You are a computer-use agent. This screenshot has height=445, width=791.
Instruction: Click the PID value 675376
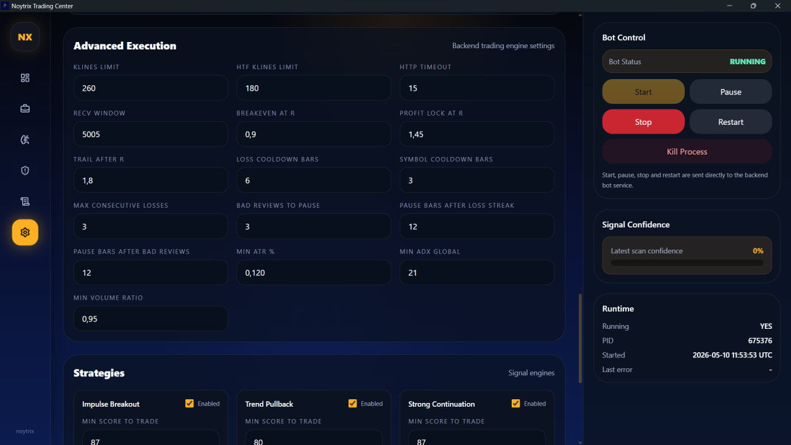pos(760,341)
